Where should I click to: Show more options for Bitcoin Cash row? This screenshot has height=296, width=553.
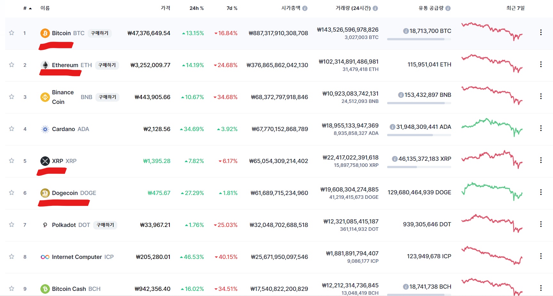tap(541, 288)
